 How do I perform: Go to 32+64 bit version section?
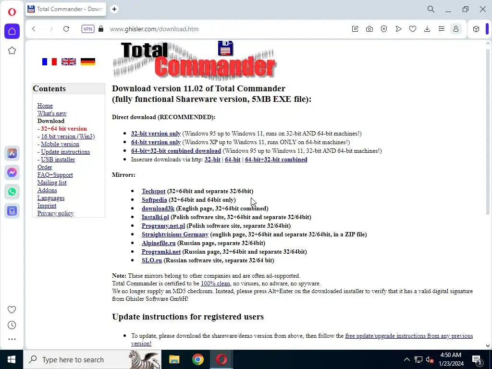tap(64, 129)
